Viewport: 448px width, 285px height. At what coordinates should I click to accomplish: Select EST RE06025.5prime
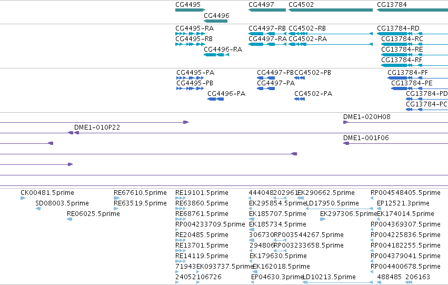coord(69,219)
